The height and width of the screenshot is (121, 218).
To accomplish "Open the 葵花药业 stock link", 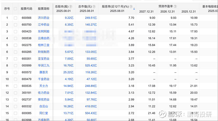I will pos(44,99).
